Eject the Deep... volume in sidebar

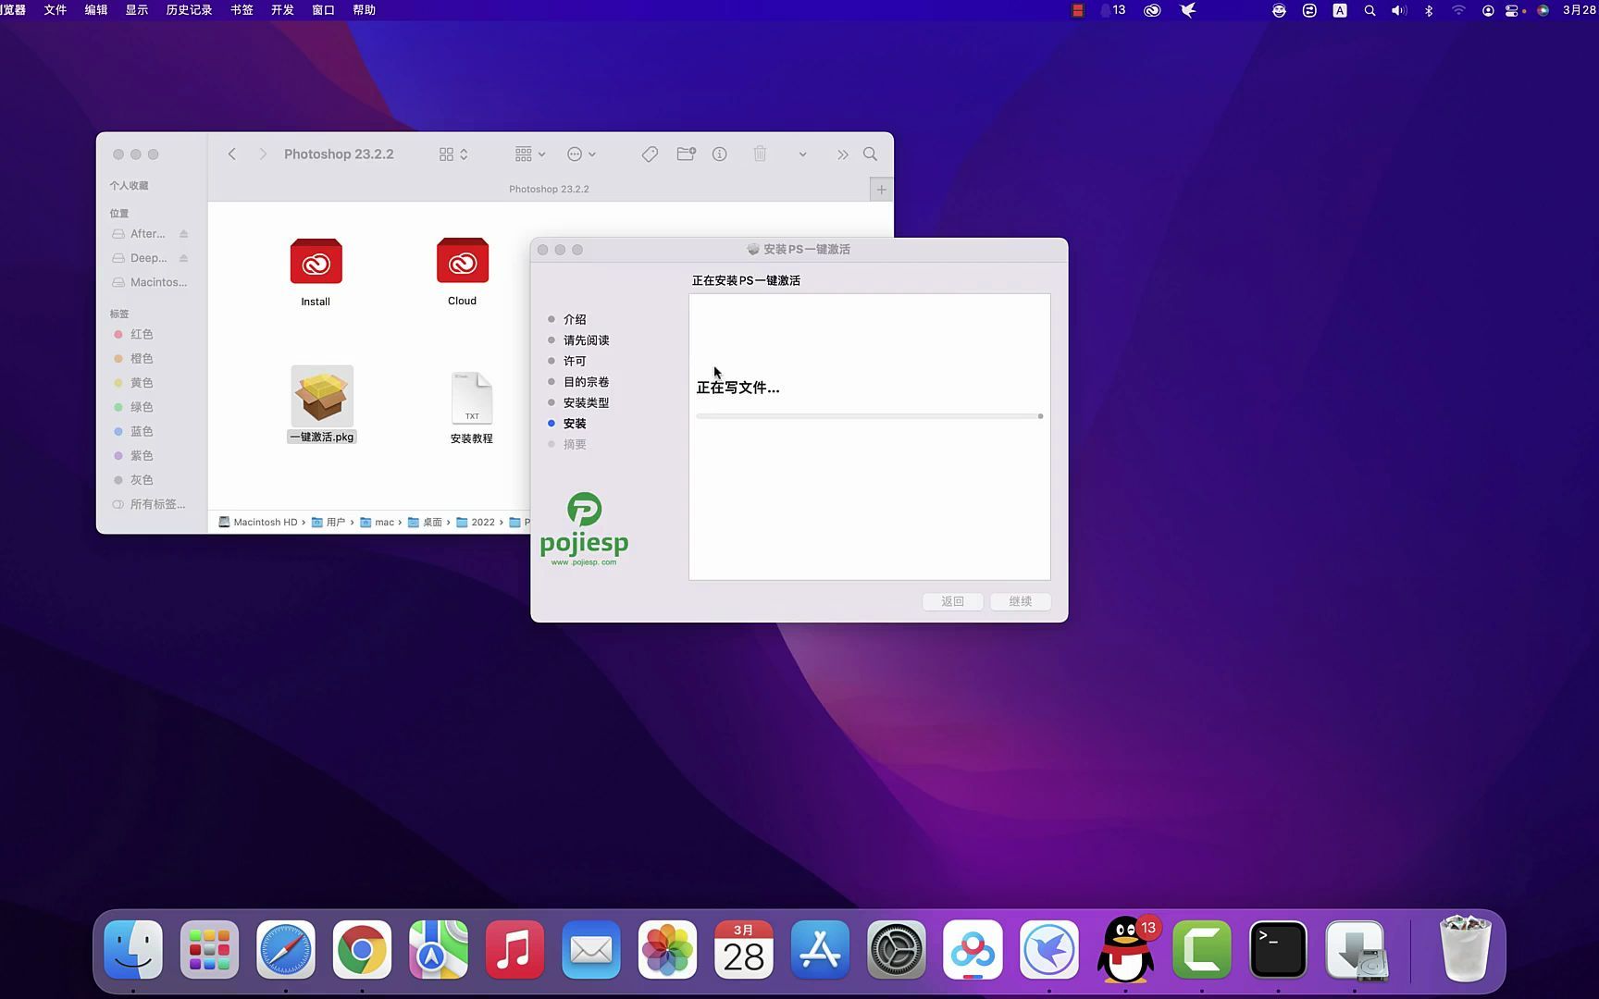pos(183,258)
